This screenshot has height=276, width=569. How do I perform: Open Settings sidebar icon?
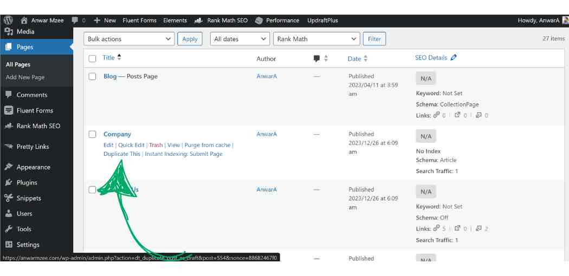tap(8, 245)
